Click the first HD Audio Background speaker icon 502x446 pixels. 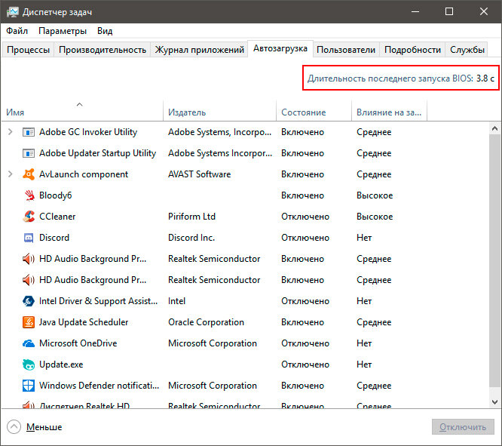click(29, 259)
